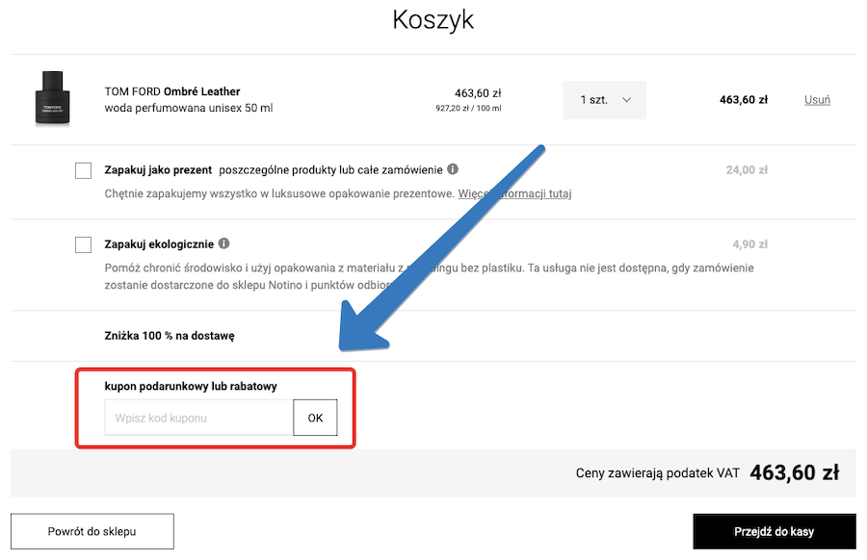Click the 24,00 zł gift wrapping price
This screenshot has width=867, height=560.
748,169
